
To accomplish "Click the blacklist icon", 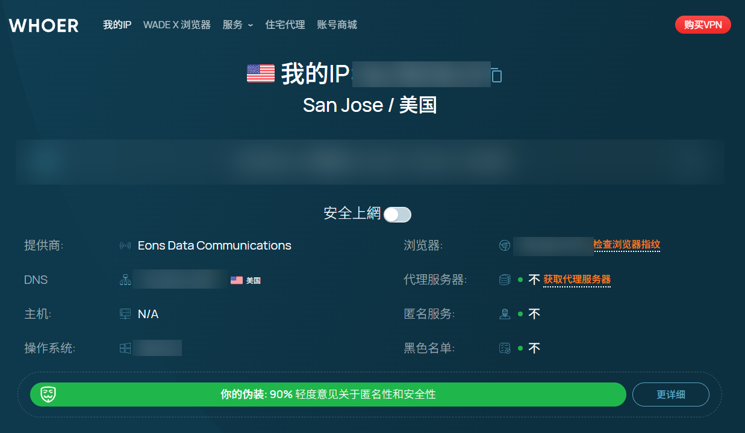I will click(505, 348).
